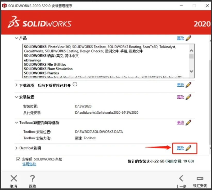Click 更改 link for Electrical 选项
212x190 pixels.
(181, 148)
